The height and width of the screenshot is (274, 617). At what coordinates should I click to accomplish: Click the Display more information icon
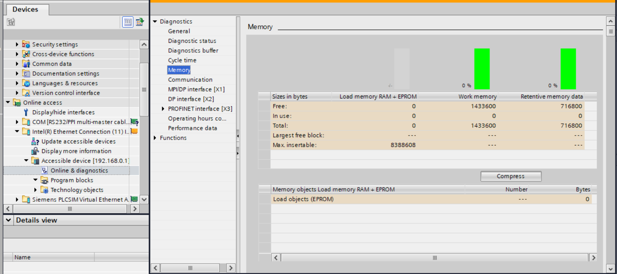coord(36,151)
